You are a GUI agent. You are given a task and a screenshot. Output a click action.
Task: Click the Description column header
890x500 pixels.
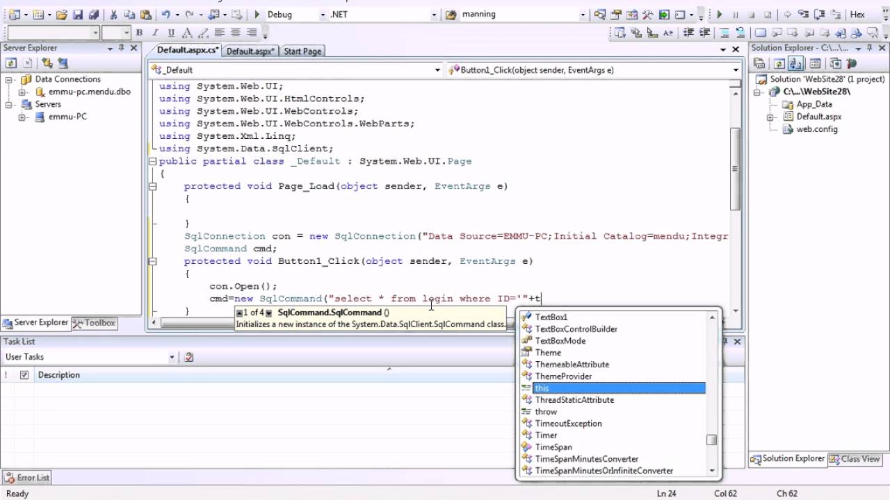(x=58, y=375)
